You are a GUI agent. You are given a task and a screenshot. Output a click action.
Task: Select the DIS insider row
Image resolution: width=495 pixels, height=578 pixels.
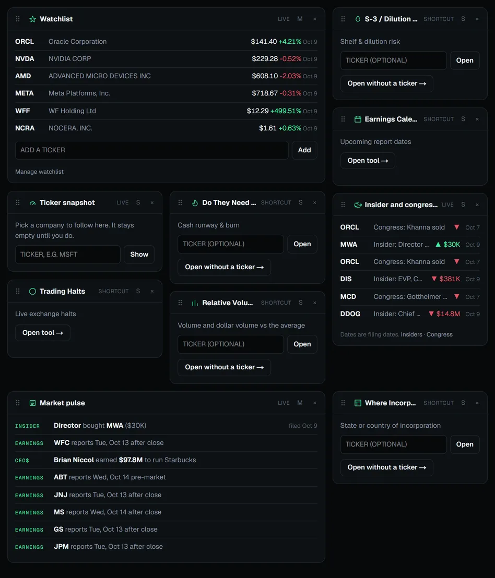pos(410,279)
